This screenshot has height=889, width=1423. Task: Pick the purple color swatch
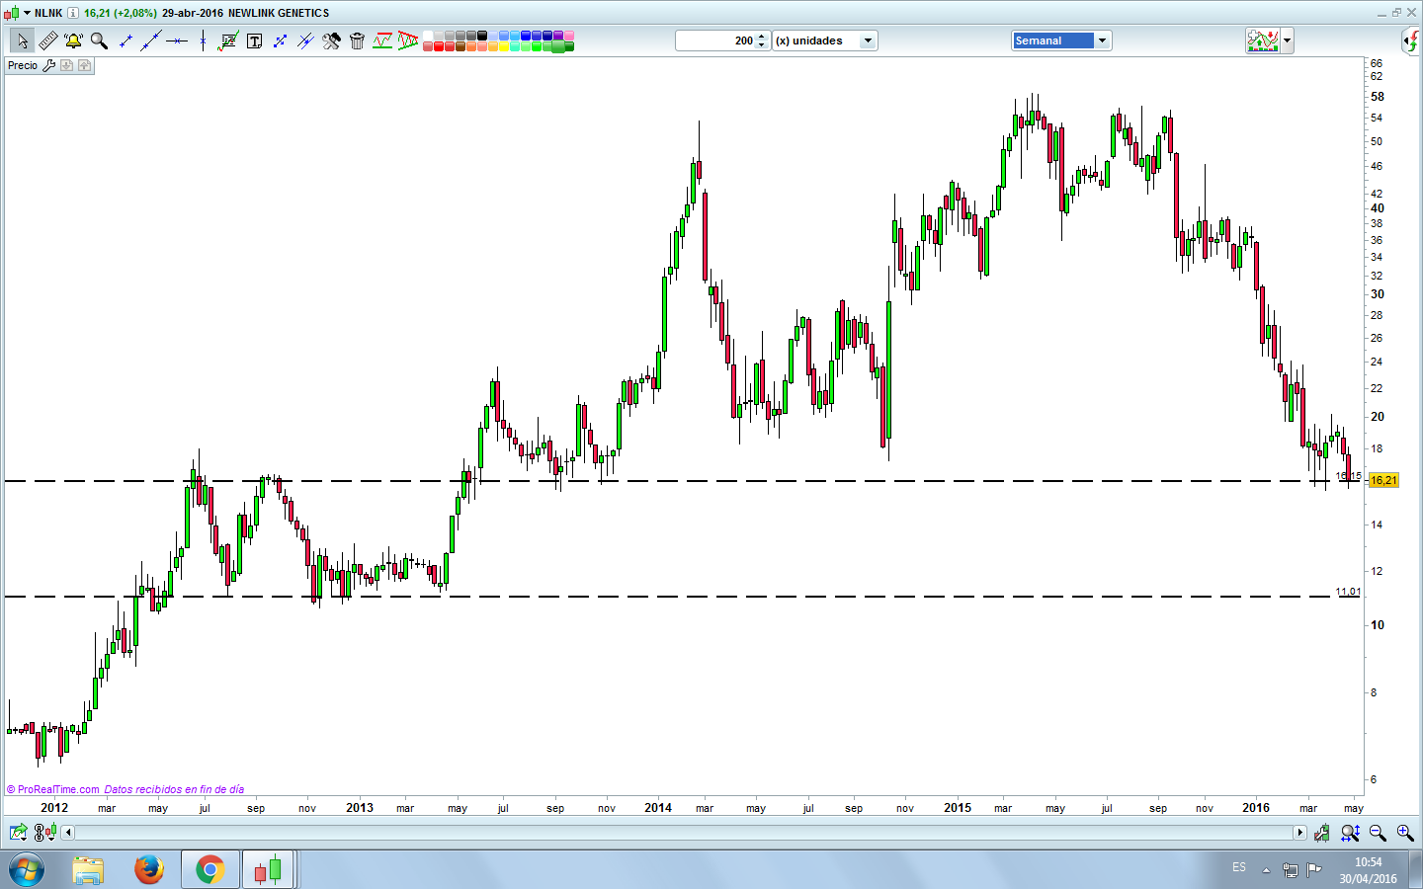coord(558,36)
